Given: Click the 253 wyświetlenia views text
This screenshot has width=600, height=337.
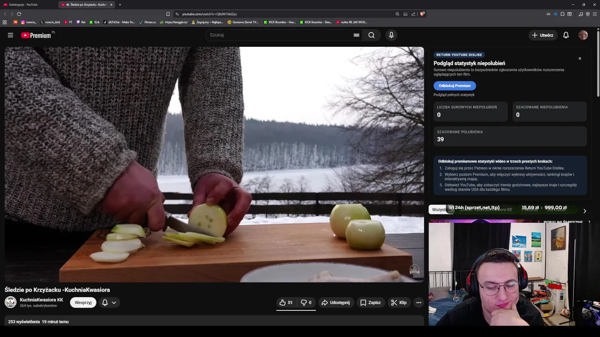Looking at the screenshot, I should coord(24,322).
